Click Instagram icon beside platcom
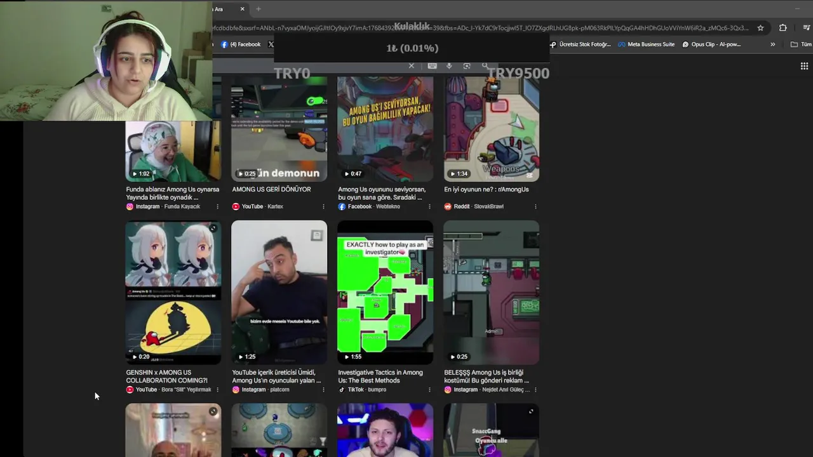The width and height of the screenshot is (813, 457). 236,390
